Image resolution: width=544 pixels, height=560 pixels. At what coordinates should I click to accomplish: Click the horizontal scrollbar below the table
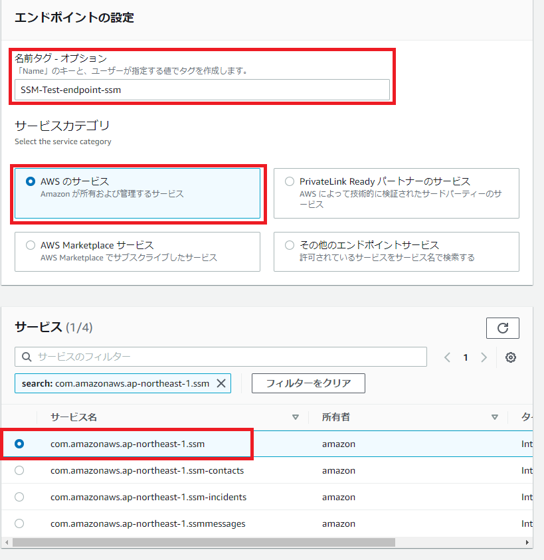(x=199, y=543)
